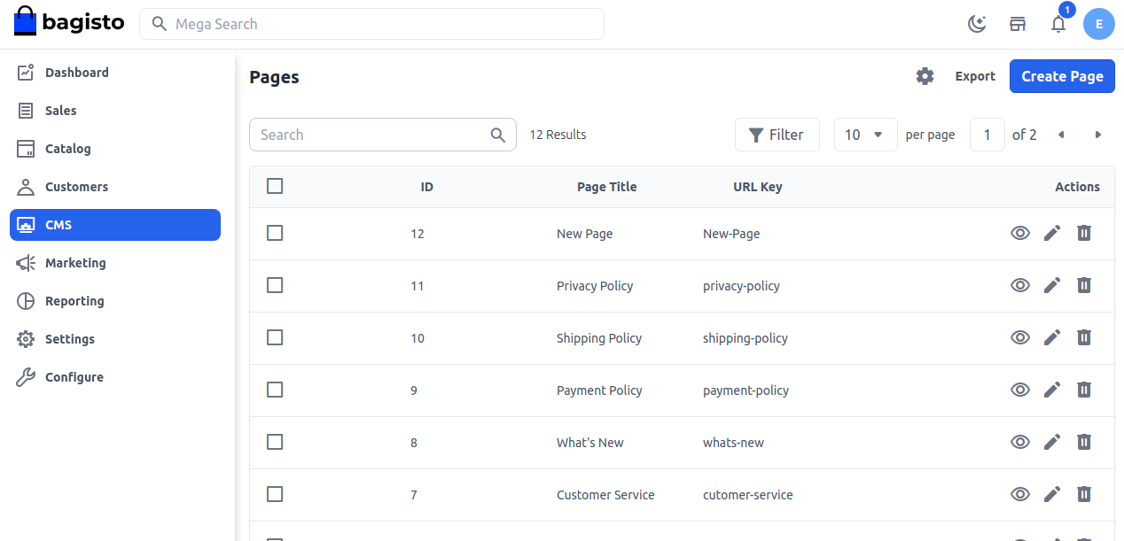Edit the New Page entry with pencil icon
1124x541 pixels.
pyautogui.click(x=1052, y=233)
